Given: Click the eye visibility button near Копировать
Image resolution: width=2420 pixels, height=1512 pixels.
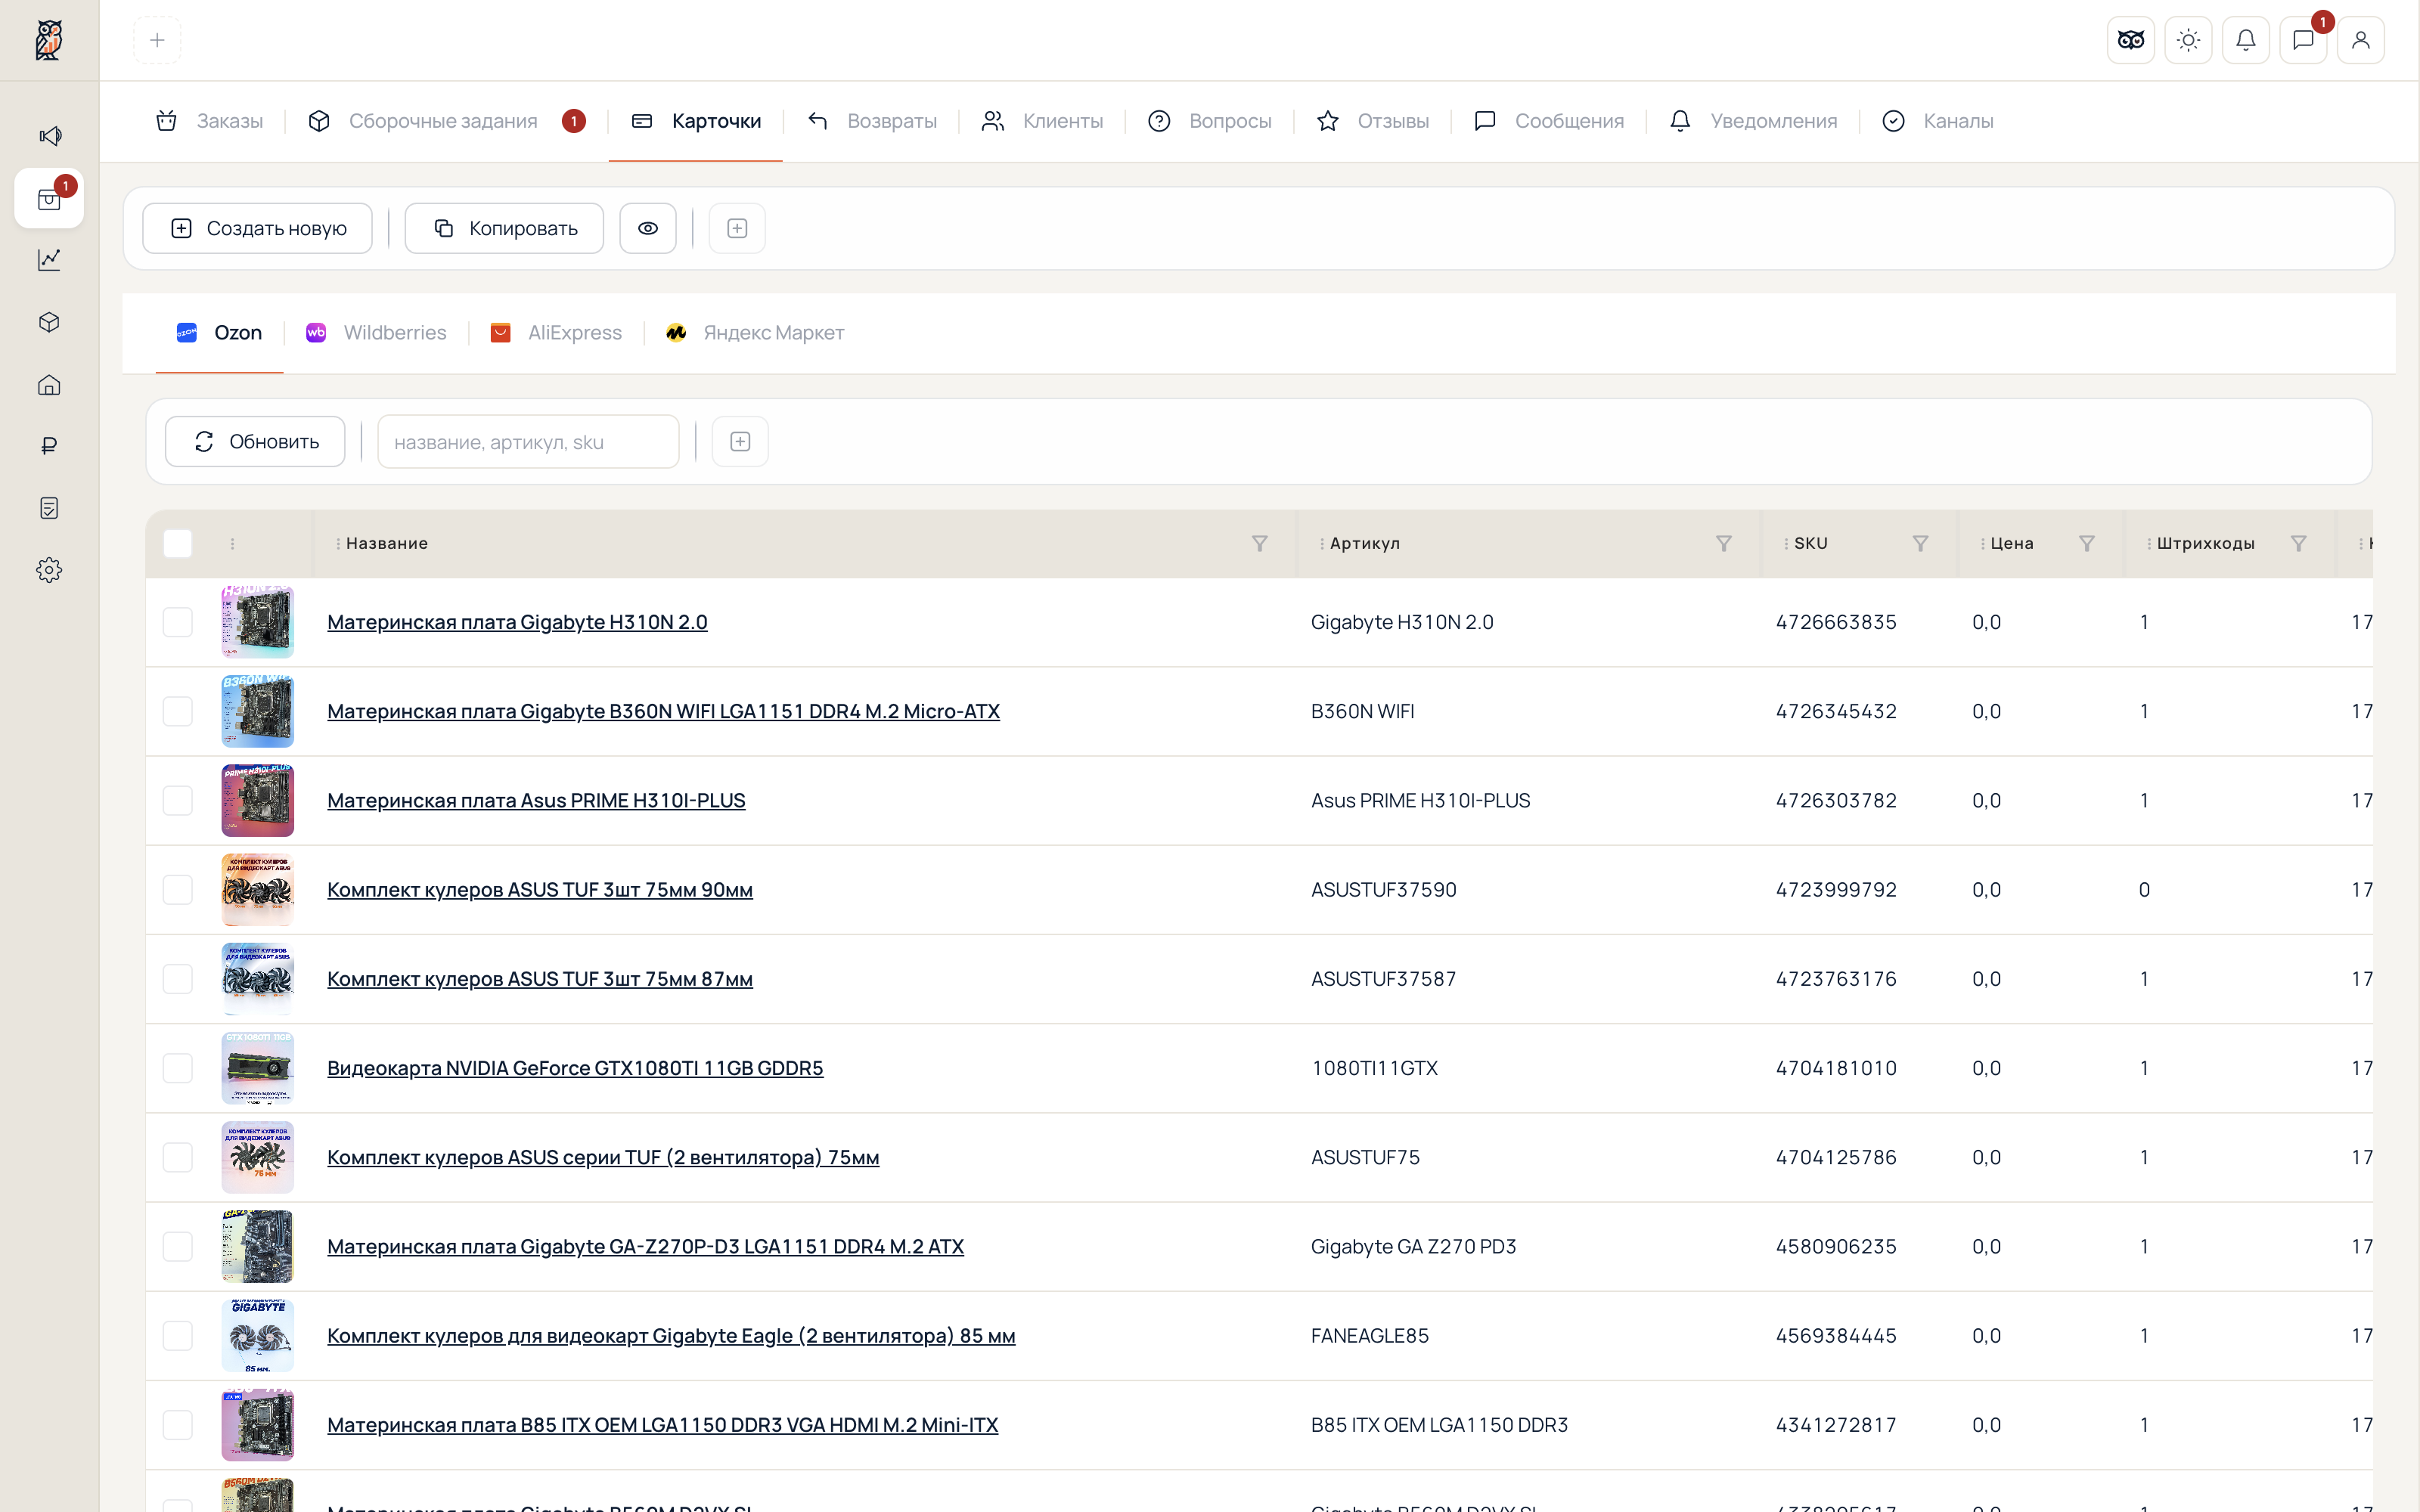Looking at the screenshot, I should 648,228.
